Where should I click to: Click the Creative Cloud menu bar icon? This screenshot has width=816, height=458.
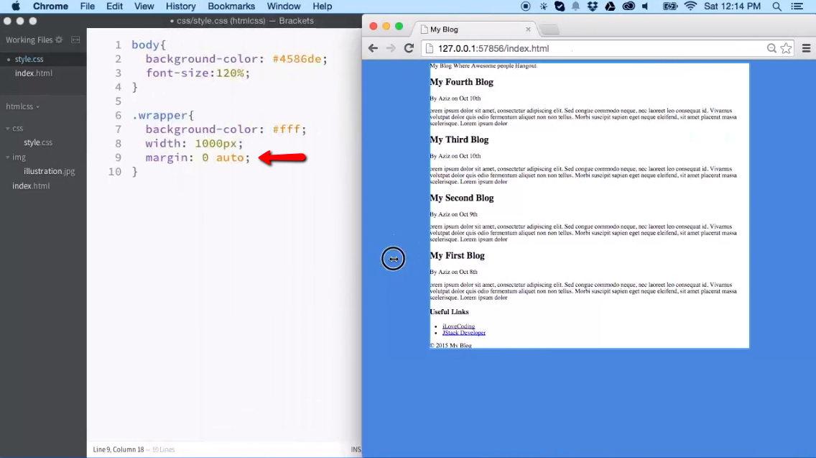[629, 6]
